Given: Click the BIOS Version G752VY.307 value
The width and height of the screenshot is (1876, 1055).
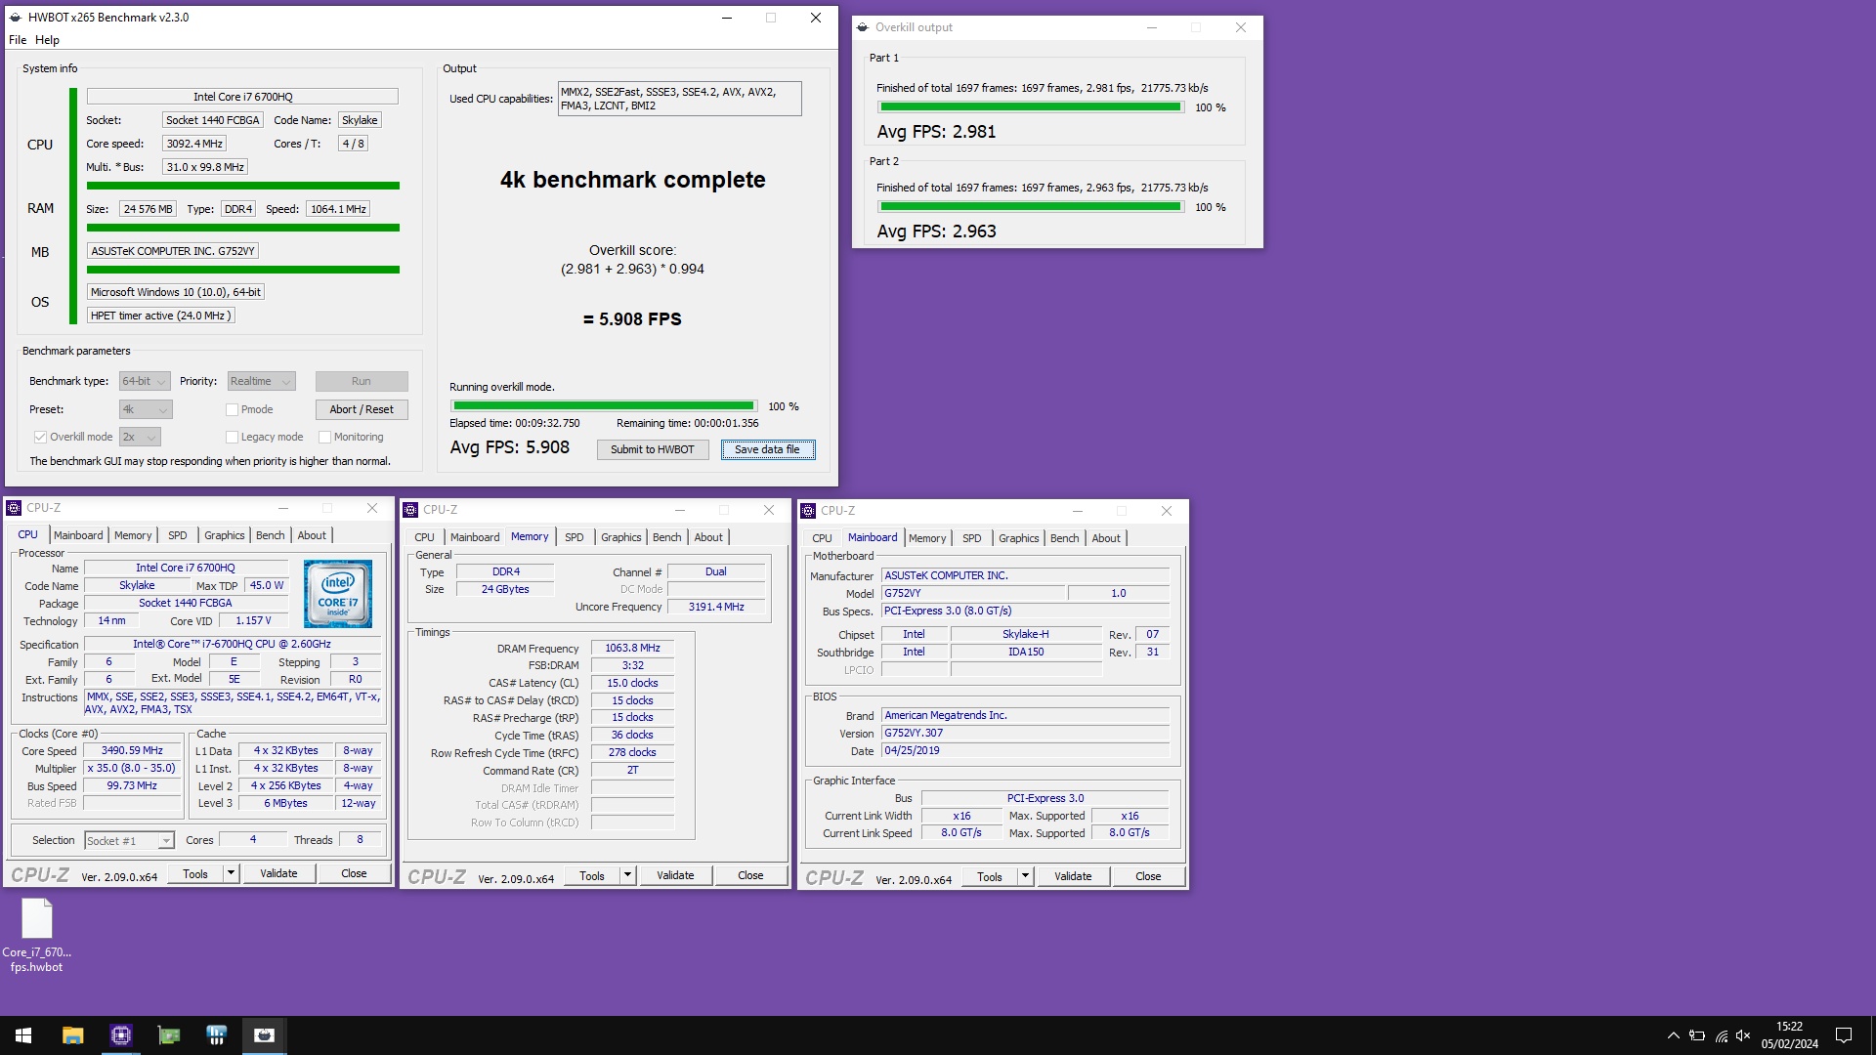Looking at the screenshot, I should pyautogui.click(x=1025, y=733).
